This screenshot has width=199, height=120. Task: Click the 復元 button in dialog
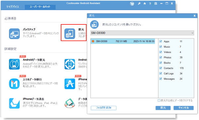(163, 108)
